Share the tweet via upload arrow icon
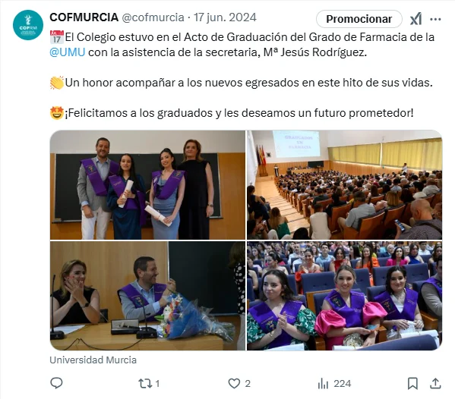 tap(435, 383)
